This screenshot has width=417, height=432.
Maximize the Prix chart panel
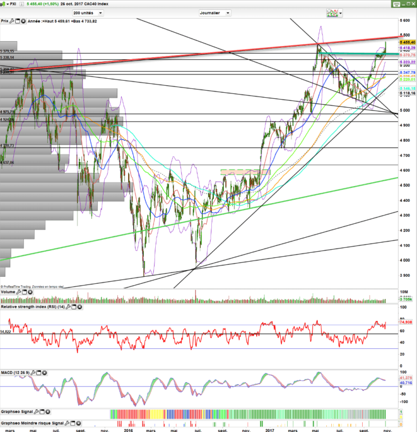[x=18, y=21]
